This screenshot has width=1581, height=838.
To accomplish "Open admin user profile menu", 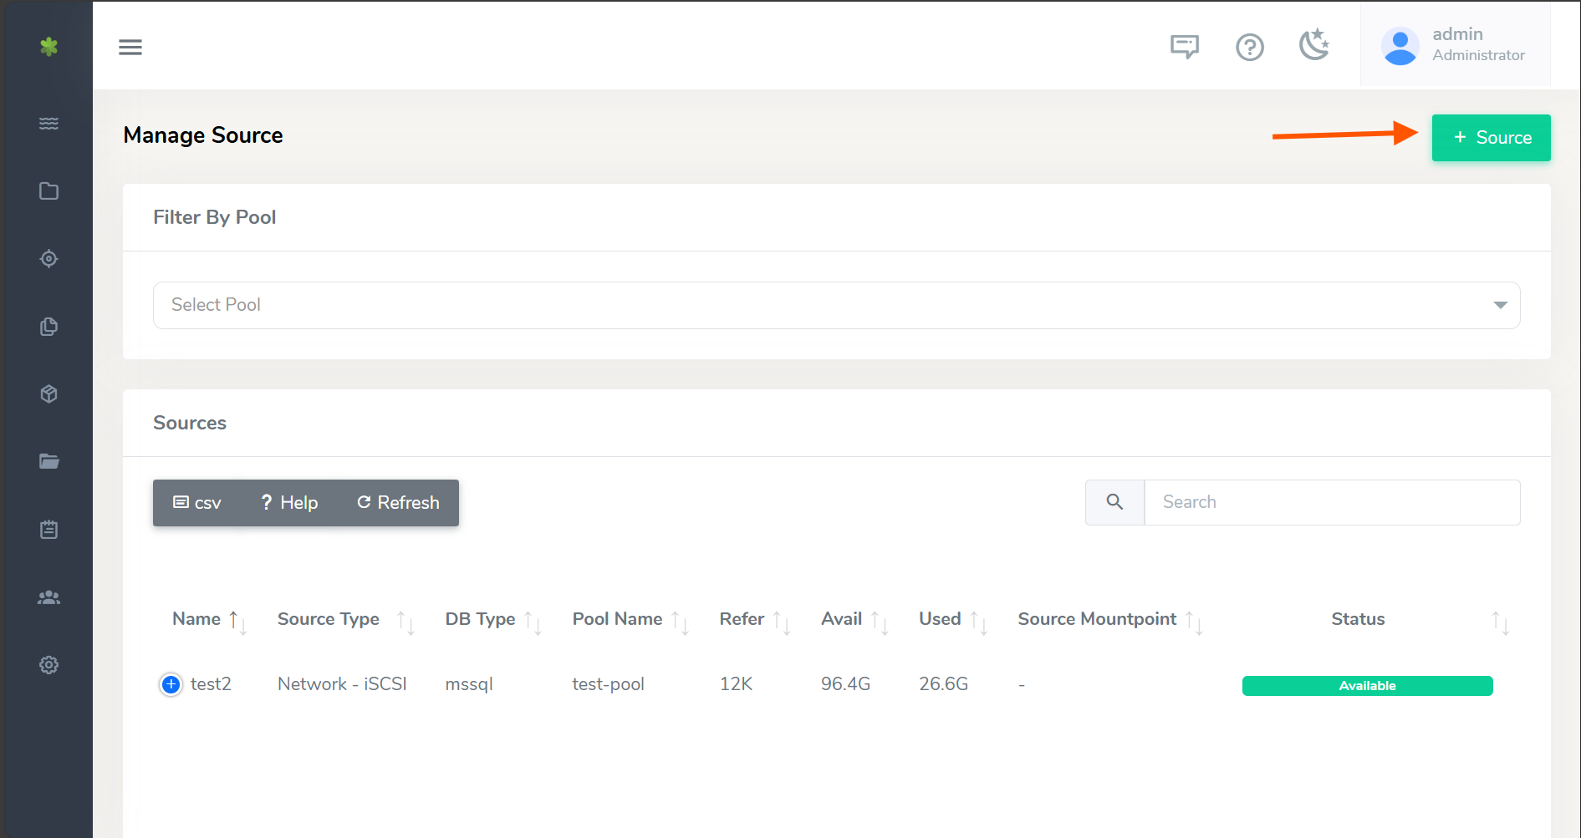I will click(x=1455, y=45).
